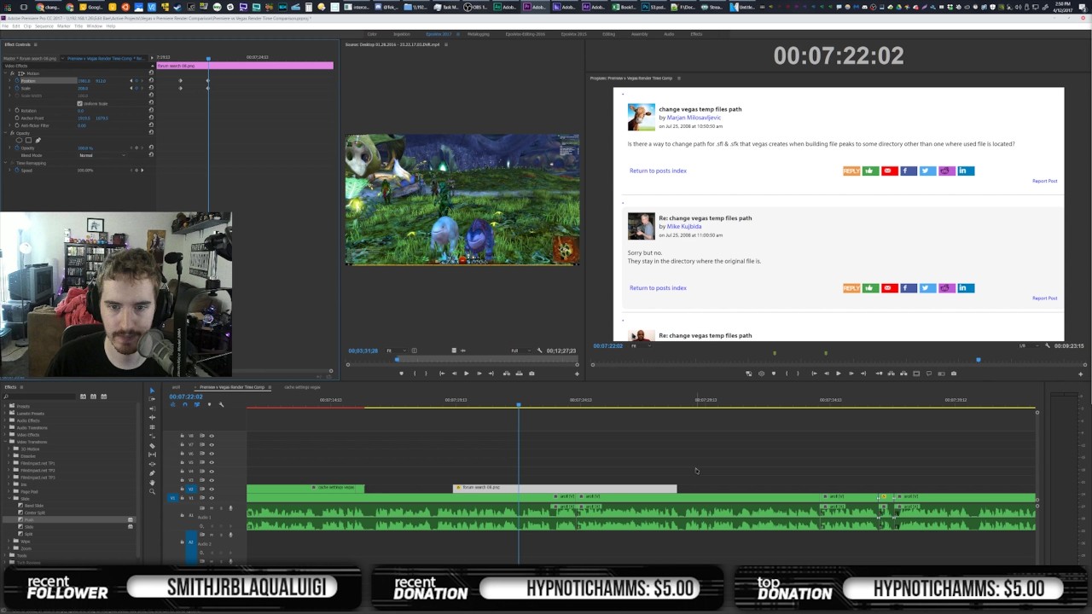The width and height of the screenshot is (1092, 614).
Task: Click the Effects panel search field
Action: [x=43, y=397]
